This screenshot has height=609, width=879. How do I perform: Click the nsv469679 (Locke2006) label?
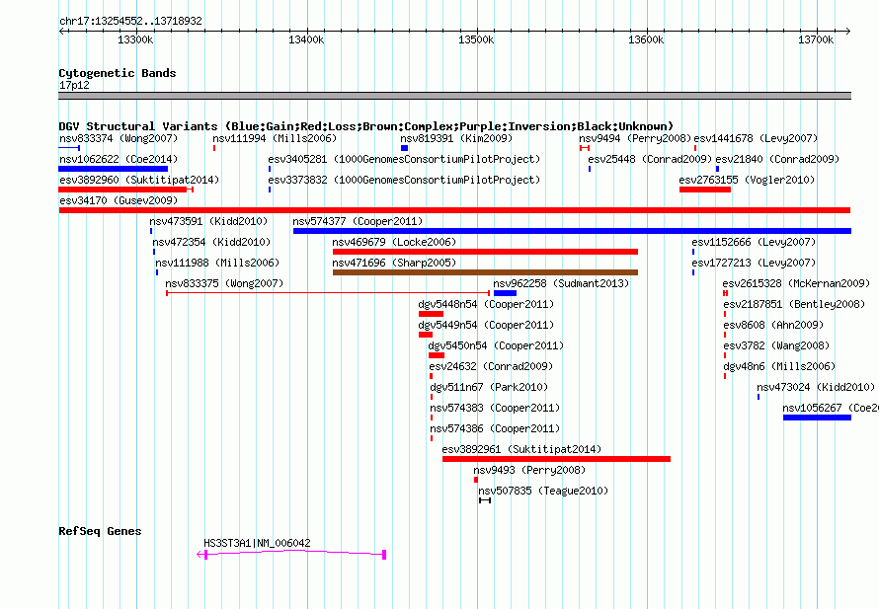tap(394, 242)
